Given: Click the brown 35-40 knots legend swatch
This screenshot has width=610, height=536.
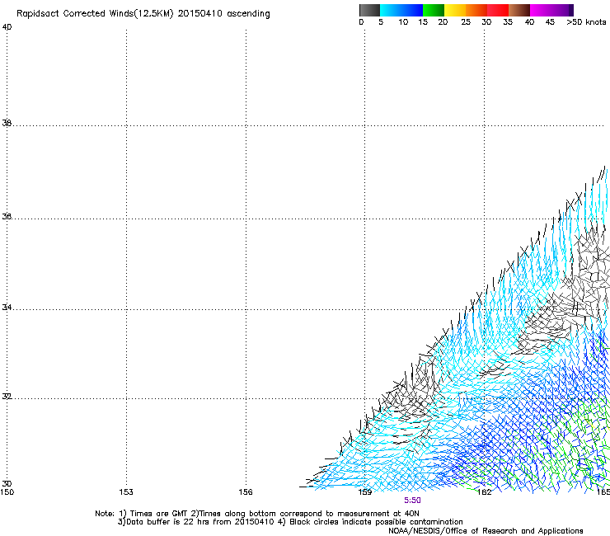Looking at the screenshot, I should (x=519, y=10).
